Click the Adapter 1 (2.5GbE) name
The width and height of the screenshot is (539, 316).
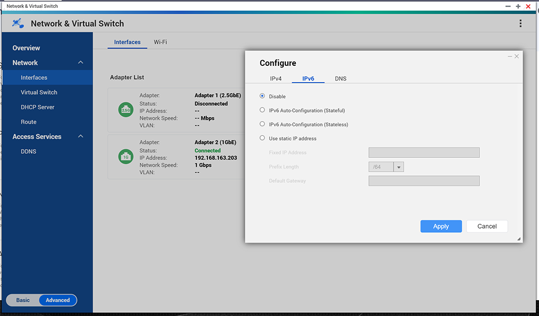pyautogui.click(x=217, y=95)
